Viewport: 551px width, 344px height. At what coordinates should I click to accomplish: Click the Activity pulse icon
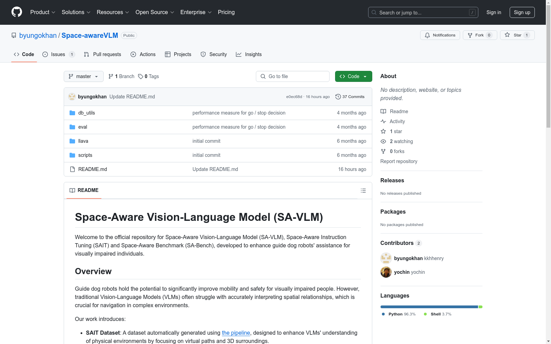[383, 121]
